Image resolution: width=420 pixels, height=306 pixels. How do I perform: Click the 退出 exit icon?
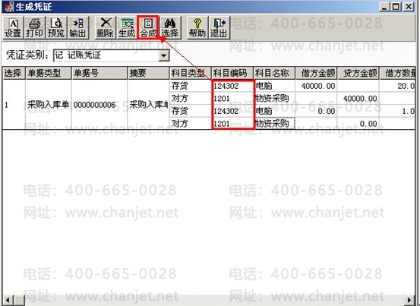[219, 28]
